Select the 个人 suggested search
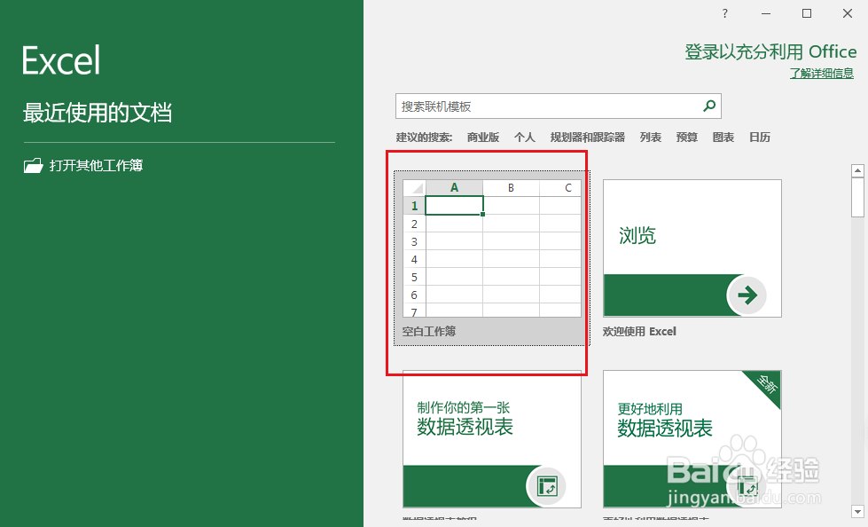Screen dimensions: 868x527 coord(524,138)
